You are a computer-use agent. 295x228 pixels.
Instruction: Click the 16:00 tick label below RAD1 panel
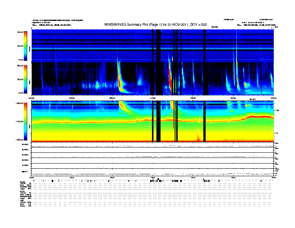tap(193, 98)
